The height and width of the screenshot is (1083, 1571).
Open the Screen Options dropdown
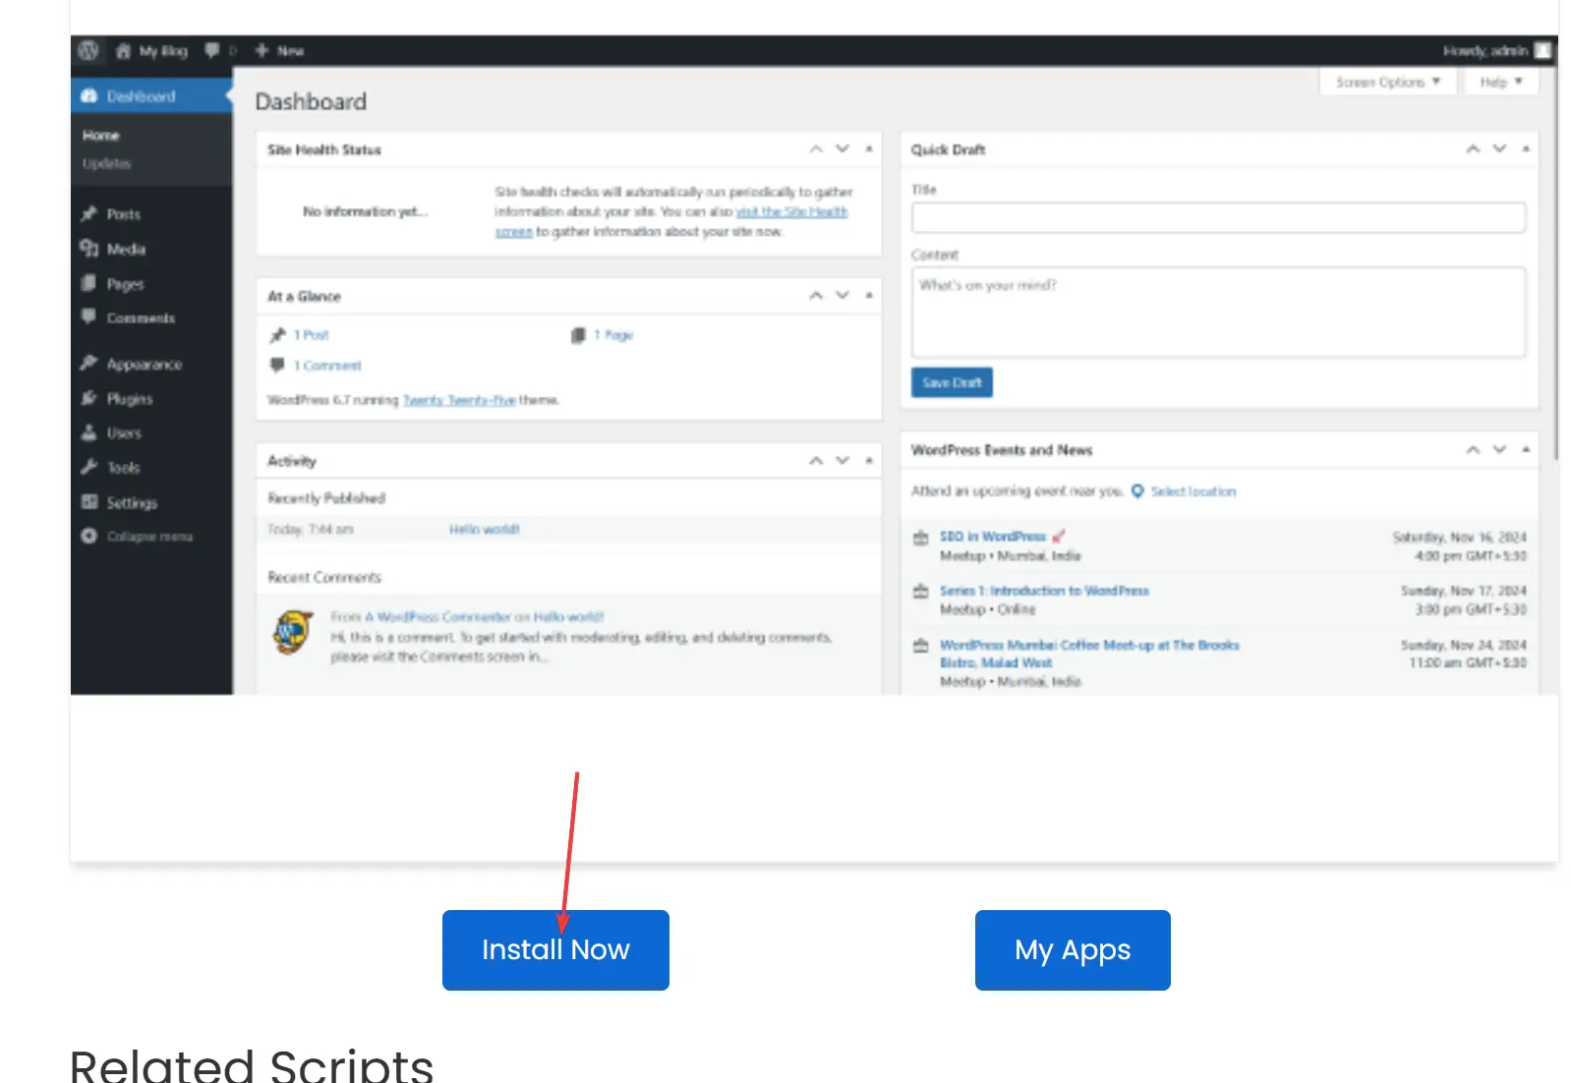[x=1387, y=82]
